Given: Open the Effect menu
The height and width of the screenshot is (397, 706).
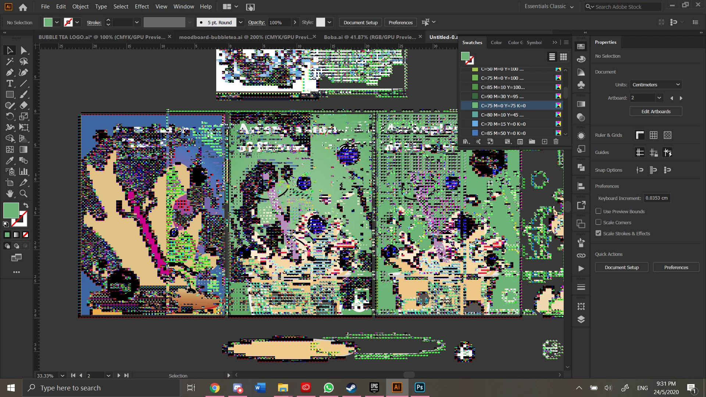Looking at the screenshot, I should coord(142,7).
